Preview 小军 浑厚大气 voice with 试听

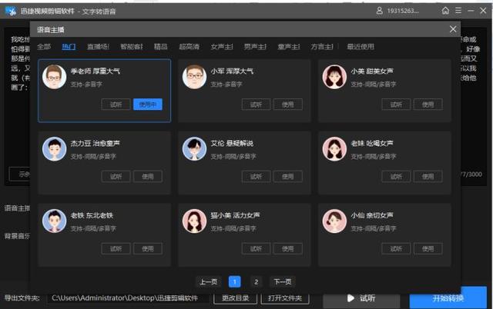[x=256, y=105]
